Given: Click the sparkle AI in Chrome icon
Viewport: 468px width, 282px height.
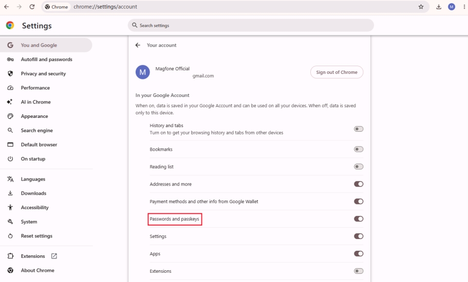Looking at the screenshot, I should (10, 102).
